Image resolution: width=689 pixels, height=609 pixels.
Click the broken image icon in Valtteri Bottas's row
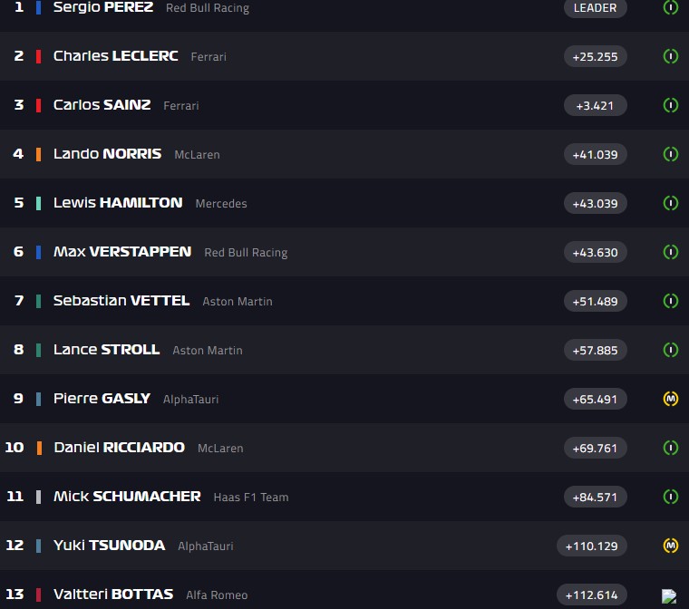(669, 596)
